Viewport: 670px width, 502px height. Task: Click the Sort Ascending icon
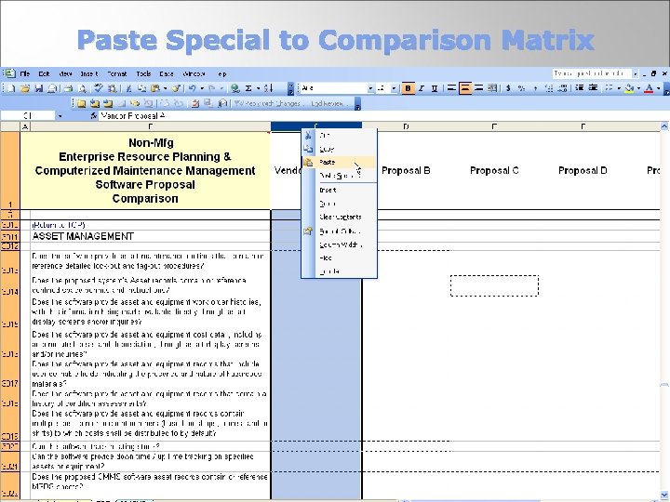[268, 88]
